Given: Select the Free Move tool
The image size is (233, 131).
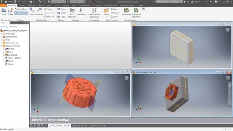Looking at the screenshot, I should (21, 9).
